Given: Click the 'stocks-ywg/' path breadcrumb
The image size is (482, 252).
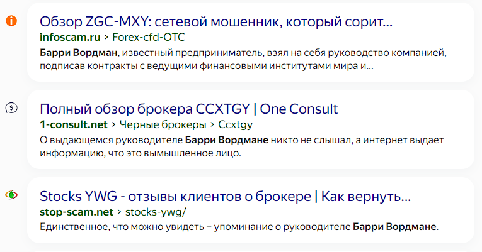Looking at the screenshot, I should [156, 212].
